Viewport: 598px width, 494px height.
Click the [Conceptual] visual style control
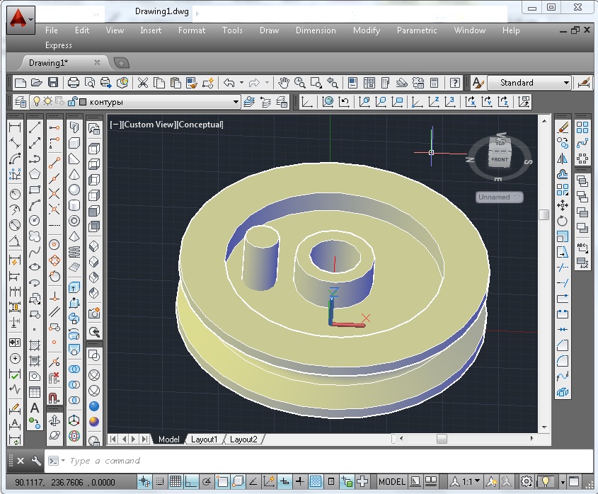pos(200,125)
